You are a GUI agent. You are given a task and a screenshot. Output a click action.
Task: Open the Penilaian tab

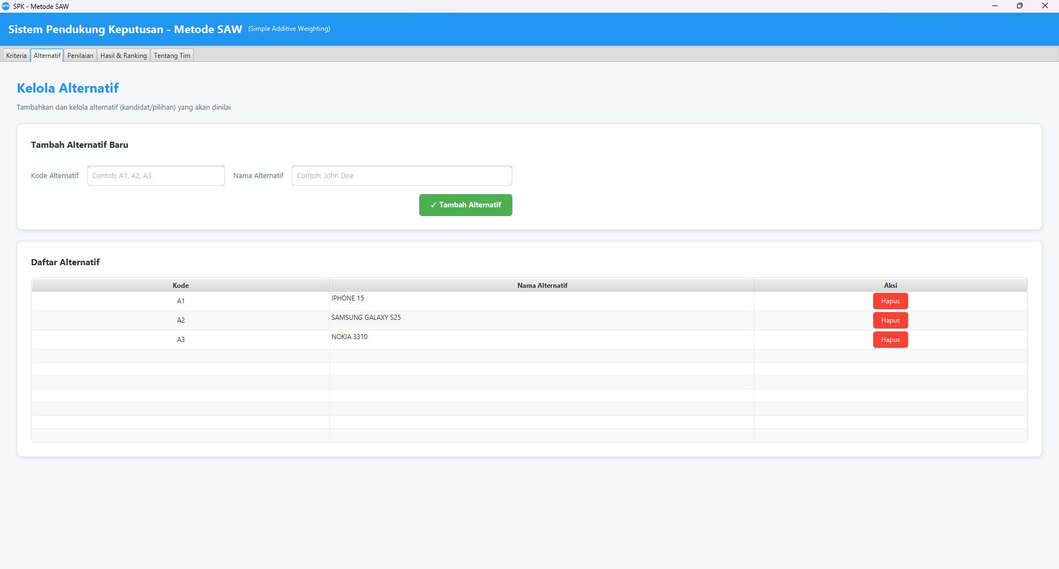click(x=81, y=56)
